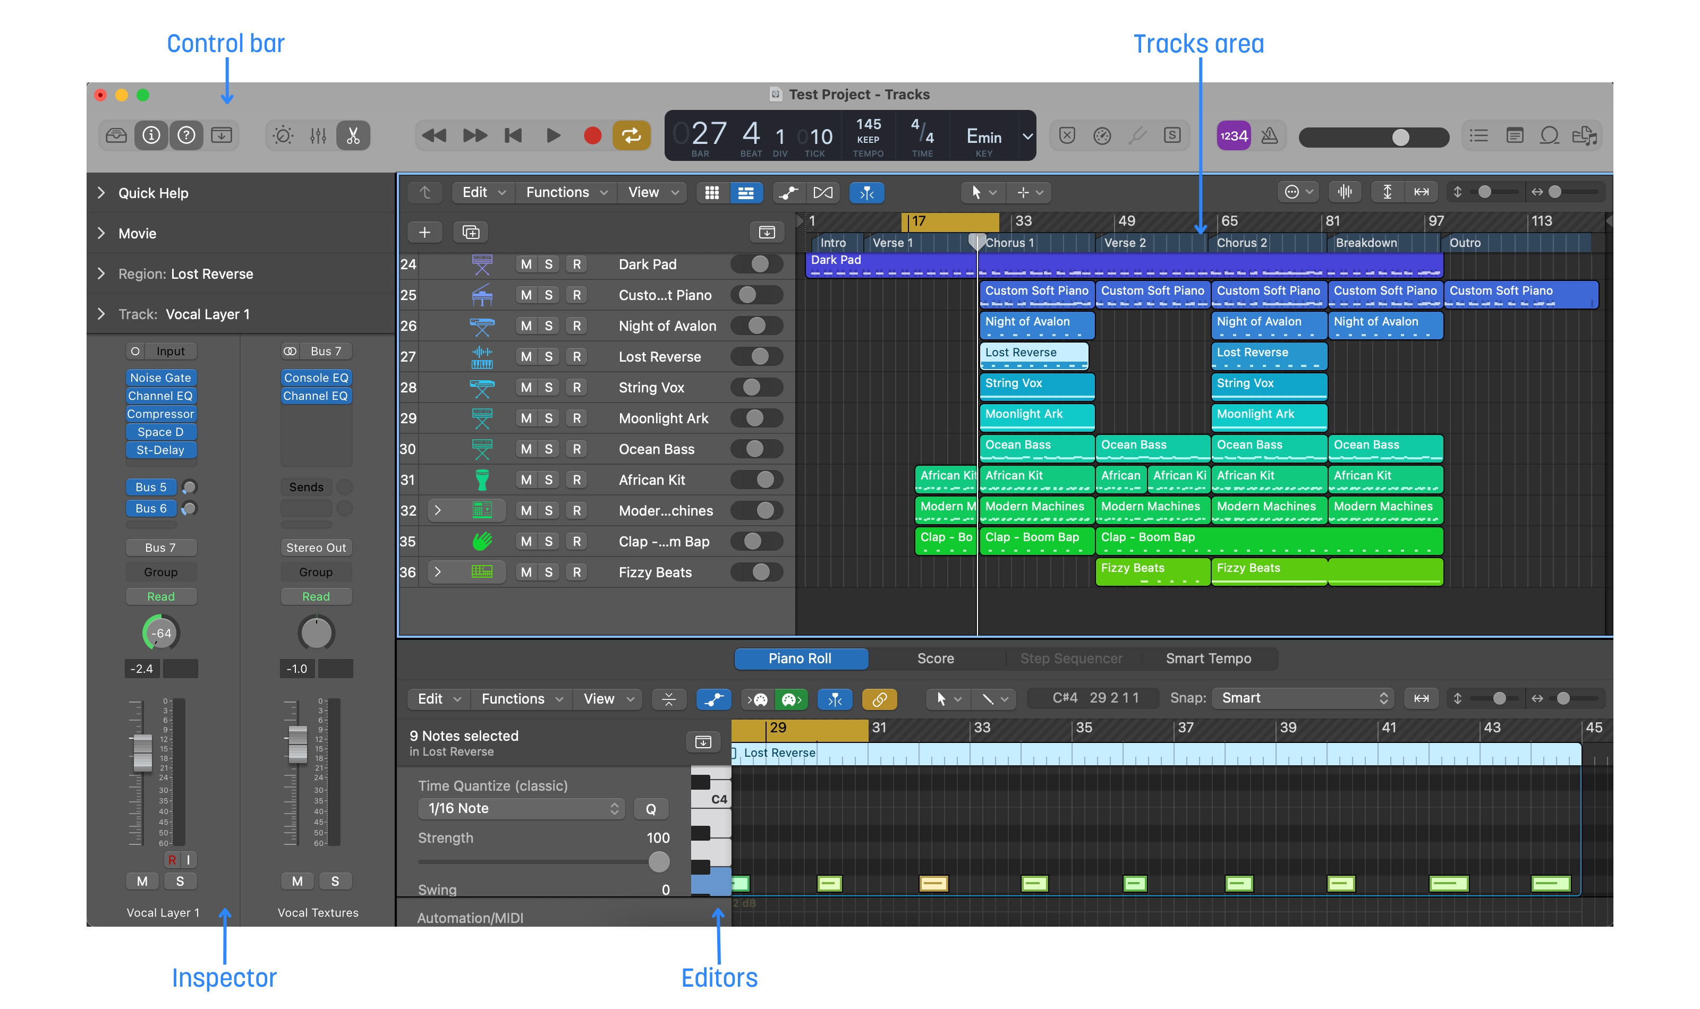The width and height of the screenshot is (1700, 1009).
Task: Toggle waveform zoom button
Action: point(1345,192)
